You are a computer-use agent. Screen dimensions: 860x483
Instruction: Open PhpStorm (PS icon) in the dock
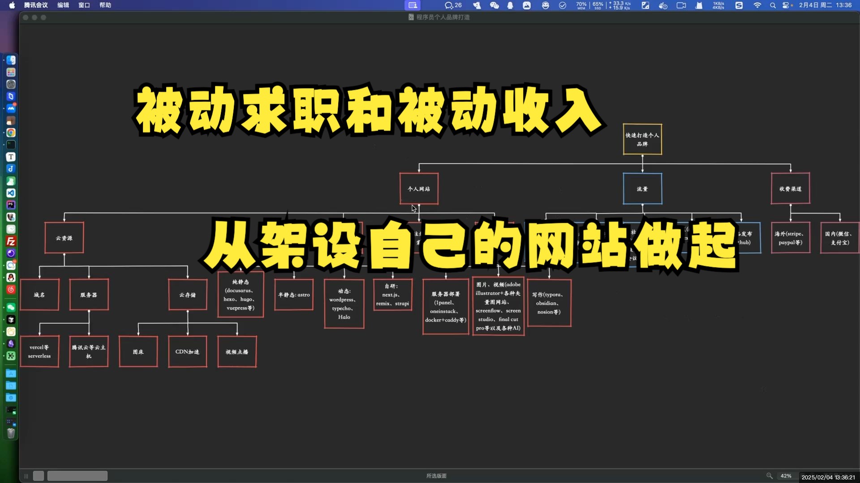[x=11, y=205]
